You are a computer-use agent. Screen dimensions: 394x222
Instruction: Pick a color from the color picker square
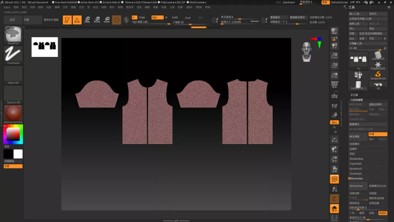(13, 134)
